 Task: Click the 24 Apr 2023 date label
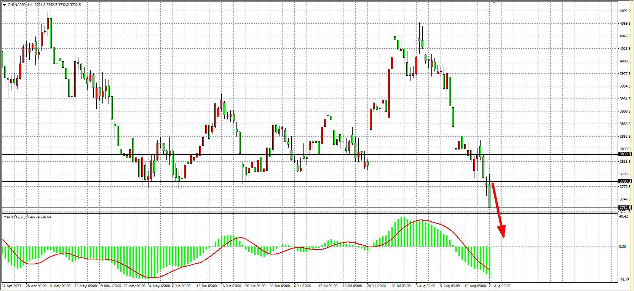11,286
